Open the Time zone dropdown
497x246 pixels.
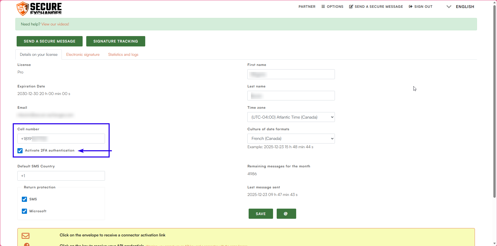291,117
